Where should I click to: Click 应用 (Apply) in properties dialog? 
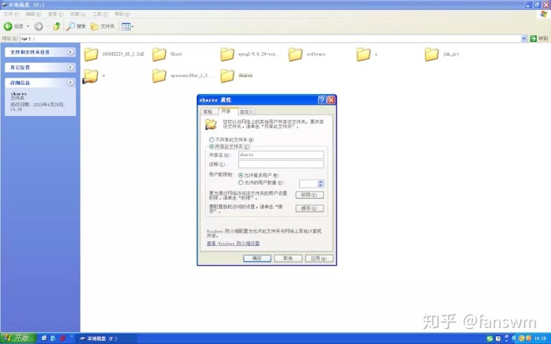(319, 258)
